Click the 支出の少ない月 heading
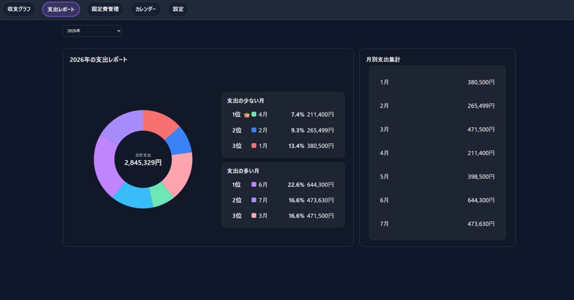This screenshot has width=574, height=300. point(246,101)
